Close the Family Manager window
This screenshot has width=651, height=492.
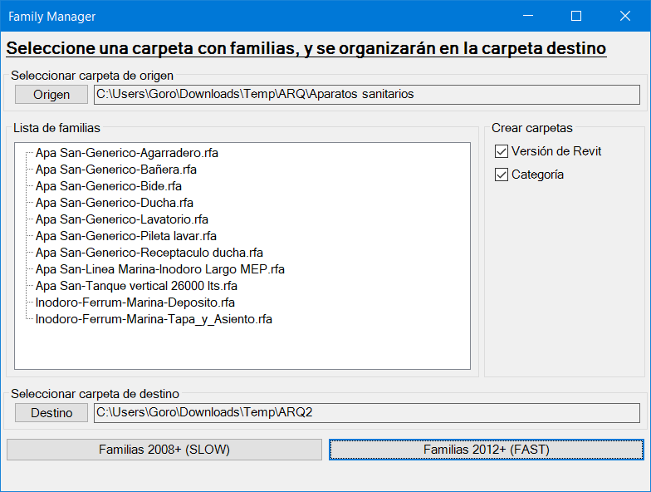(x=624, y=16)
